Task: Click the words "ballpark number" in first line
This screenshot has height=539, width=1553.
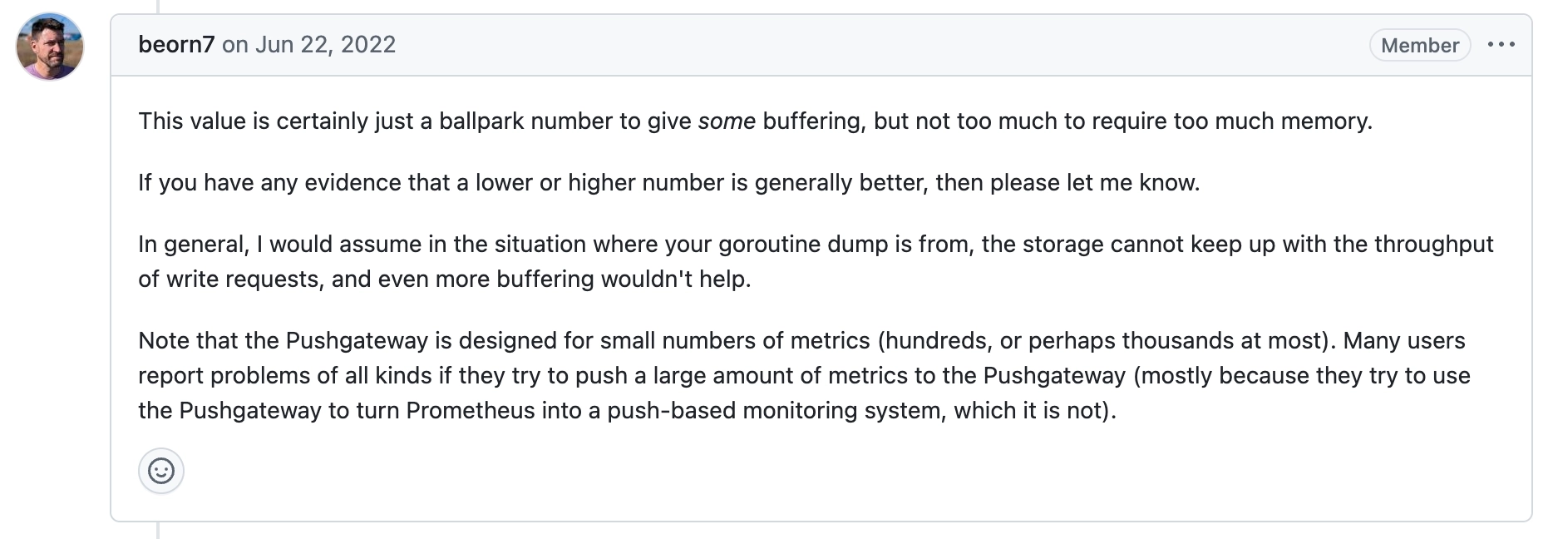Action: [x=528, y=121]
